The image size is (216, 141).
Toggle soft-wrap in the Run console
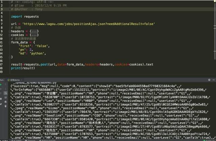(6, 93)
